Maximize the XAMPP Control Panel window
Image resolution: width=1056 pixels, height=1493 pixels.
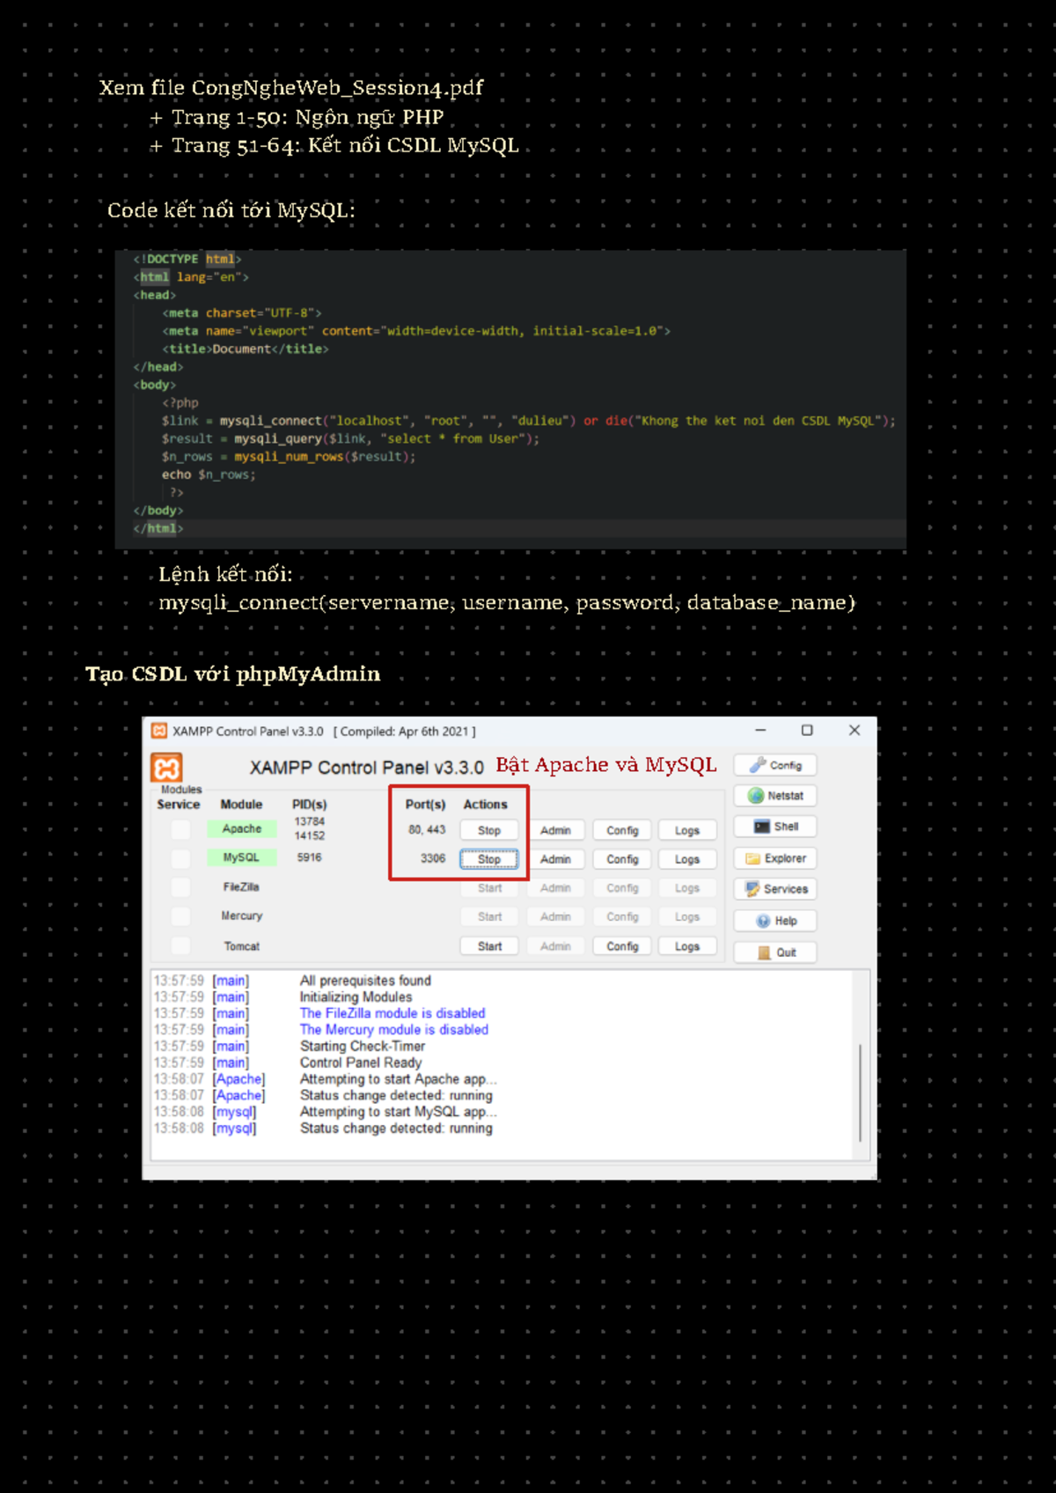tap(807, 731)
